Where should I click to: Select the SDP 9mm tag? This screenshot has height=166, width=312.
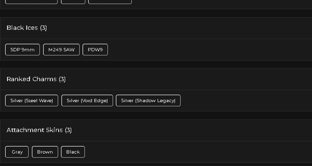(23, 49)
